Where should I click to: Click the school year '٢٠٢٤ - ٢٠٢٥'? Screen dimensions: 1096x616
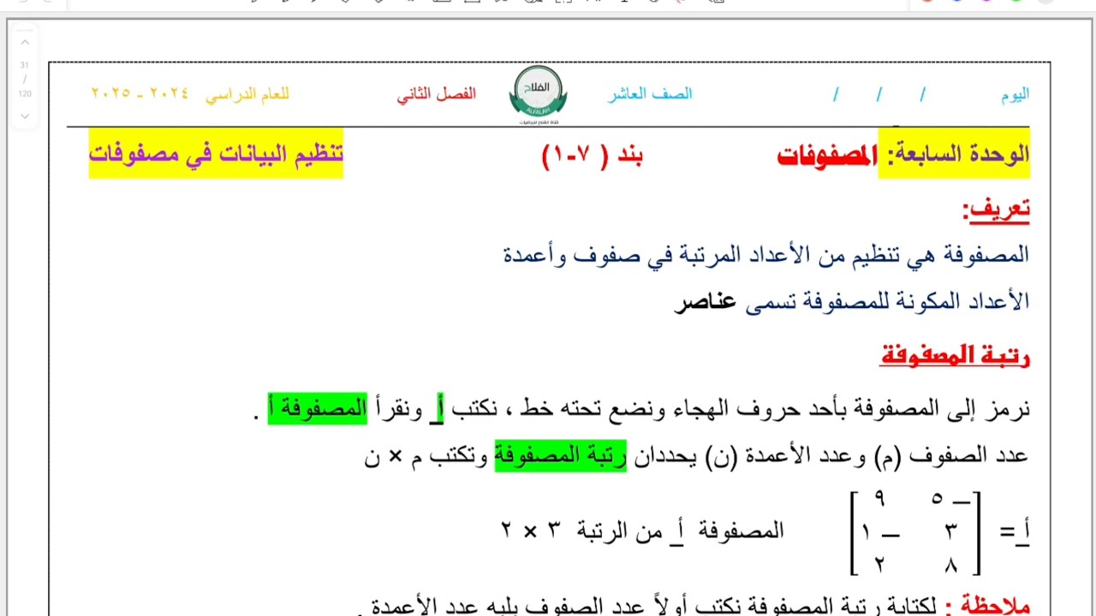point(140,93)
